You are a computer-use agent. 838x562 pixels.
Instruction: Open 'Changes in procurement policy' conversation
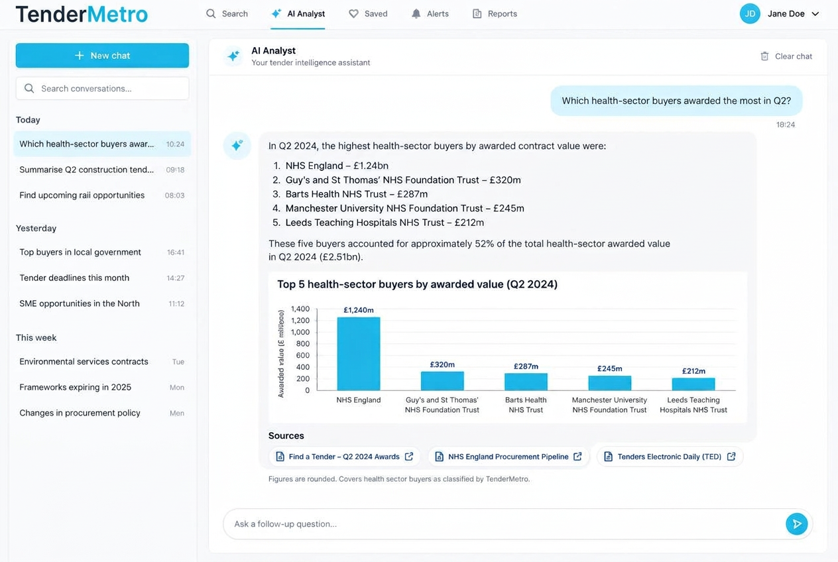(102, 413)
